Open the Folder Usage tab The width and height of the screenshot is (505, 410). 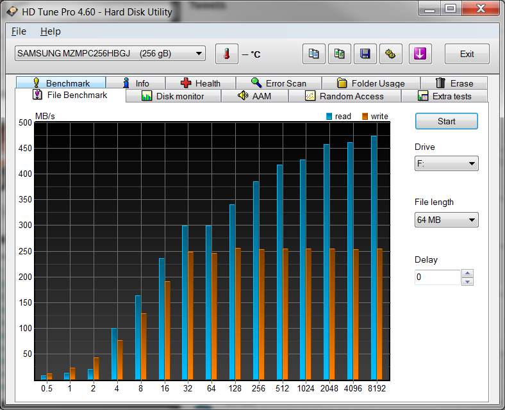pyautogui.click(x=370, y=83)
